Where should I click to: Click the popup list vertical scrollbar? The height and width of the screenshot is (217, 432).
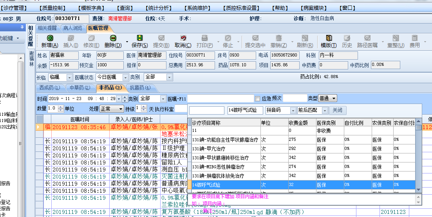click(418, 155)
